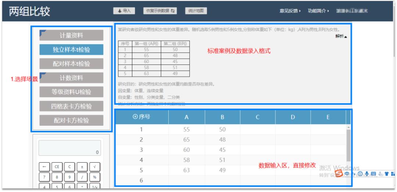This screenshot has height=192, width=397.
Task: Select column C header in data grid
Action: point(257,117)
